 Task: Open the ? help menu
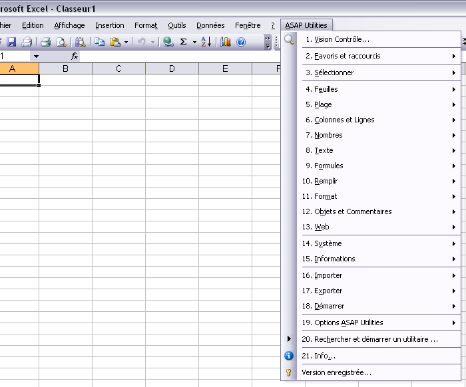point(273,25)
